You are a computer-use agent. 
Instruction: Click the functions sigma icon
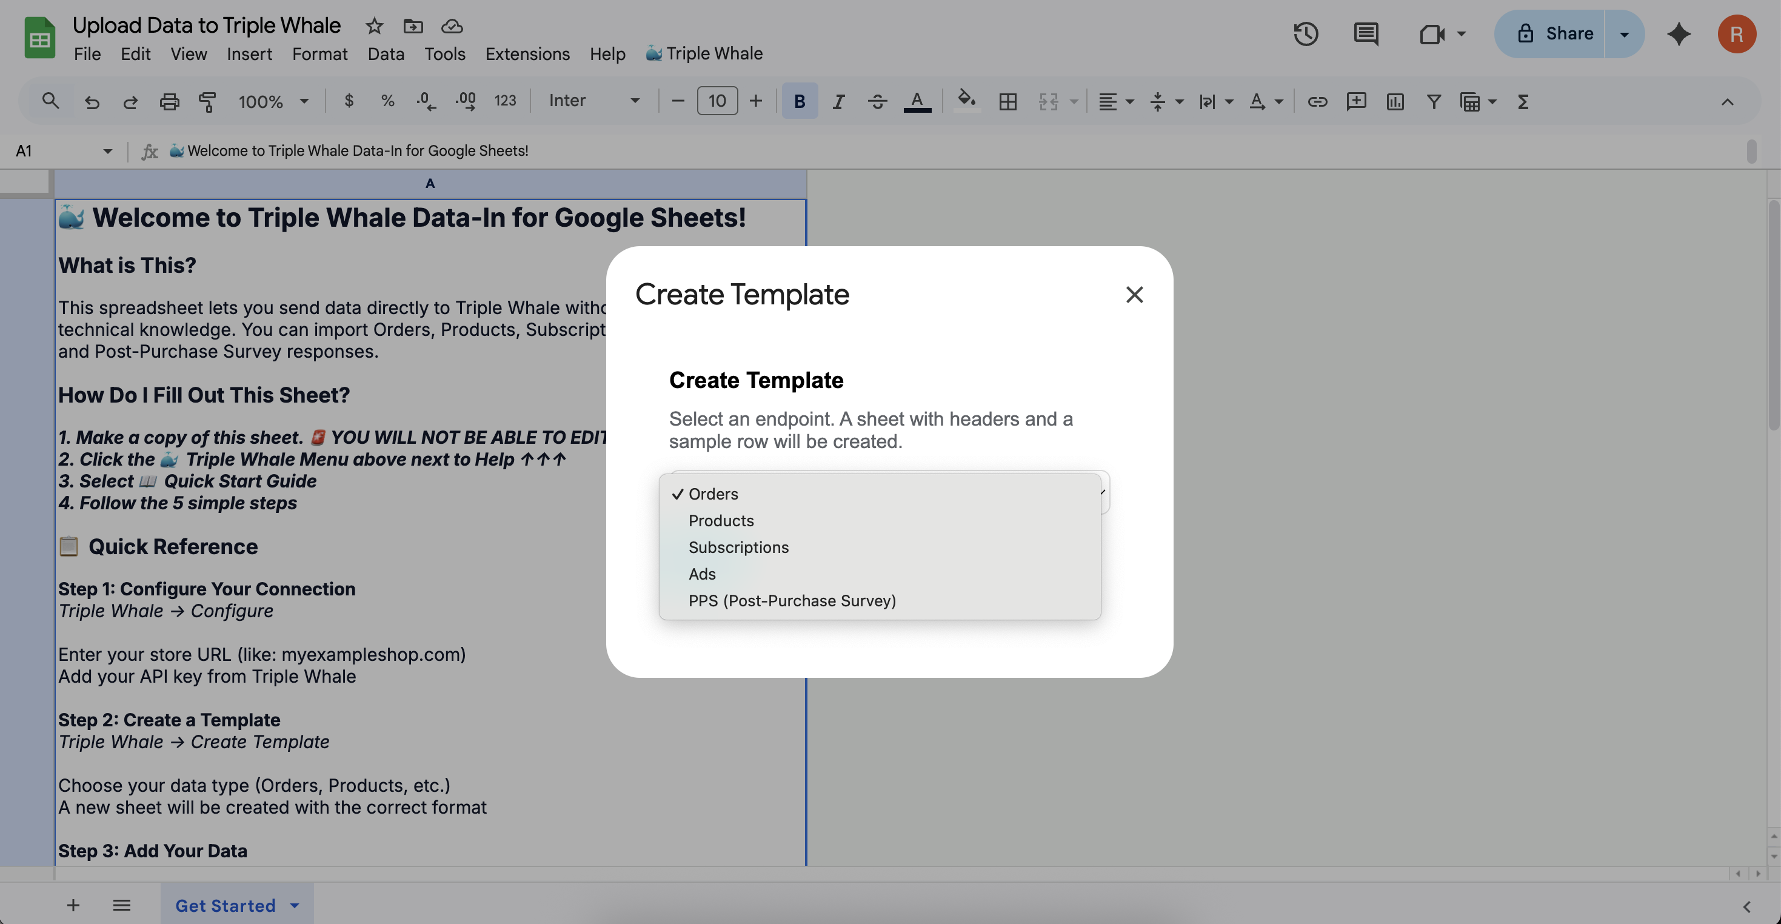(x=1522, y=102)
